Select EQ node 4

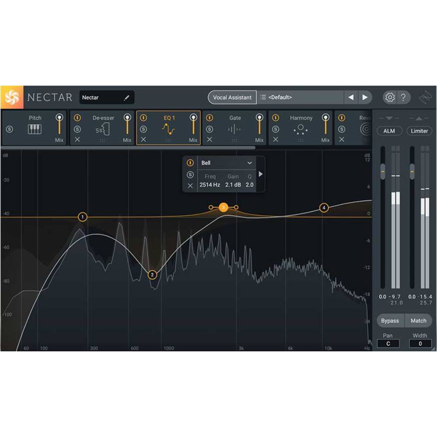324,208
